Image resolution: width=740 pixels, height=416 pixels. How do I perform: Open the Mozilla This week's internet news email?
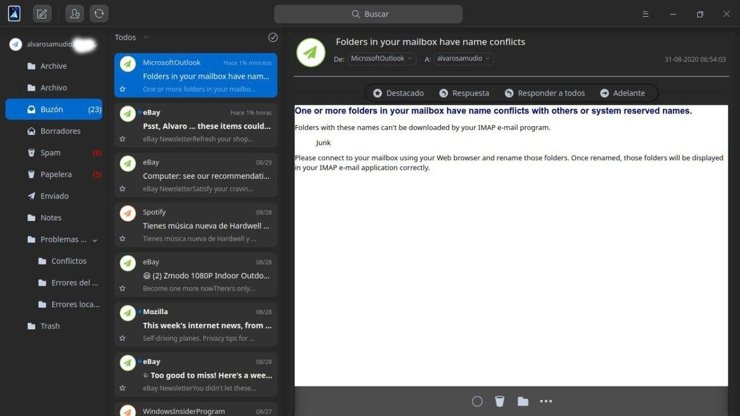pos(195,324)
